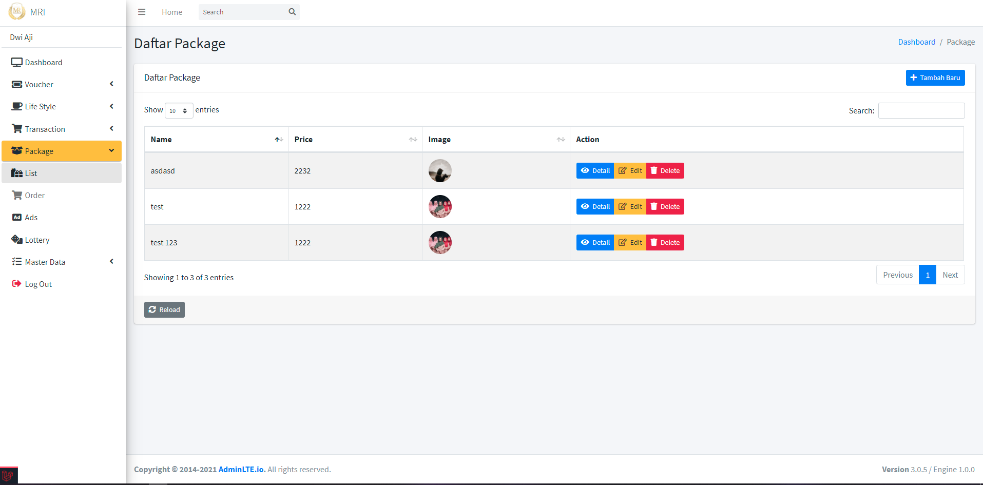Click the Order cart icon
The image size is (983, 485).
(x=17, y=195)
